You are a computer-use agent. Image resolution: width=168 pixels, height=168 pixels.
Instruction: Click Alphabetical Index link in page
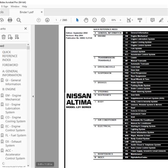point(139,157)
